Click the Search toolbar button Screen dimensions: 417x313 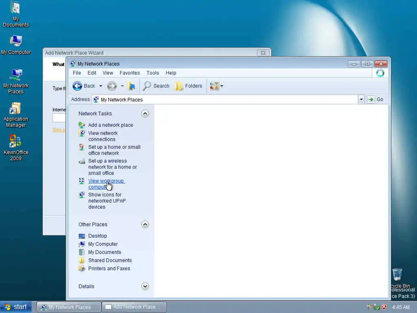tap(156, 86)
